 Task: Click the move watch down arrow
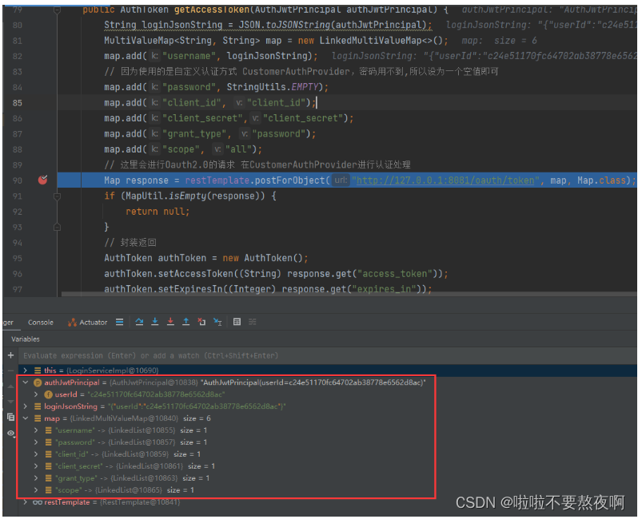[10, 401]
